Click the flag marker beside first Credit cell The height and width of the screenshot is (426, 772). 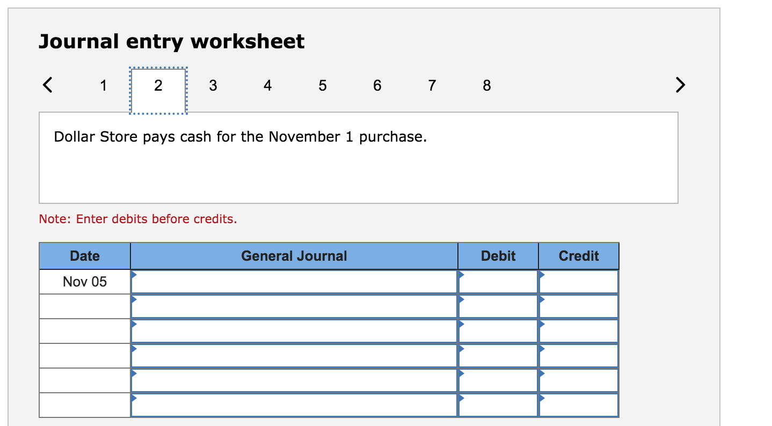[541, 274]
